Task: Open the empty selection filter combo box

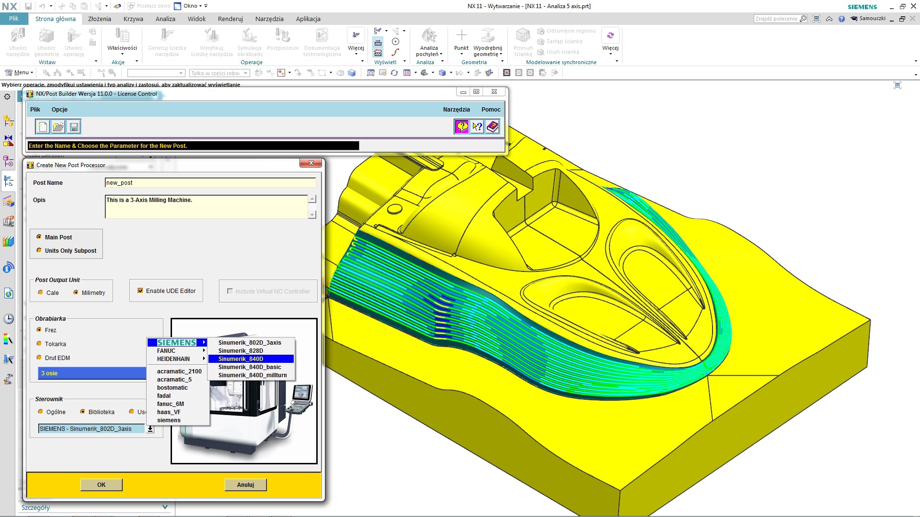Action: (156, 73)
